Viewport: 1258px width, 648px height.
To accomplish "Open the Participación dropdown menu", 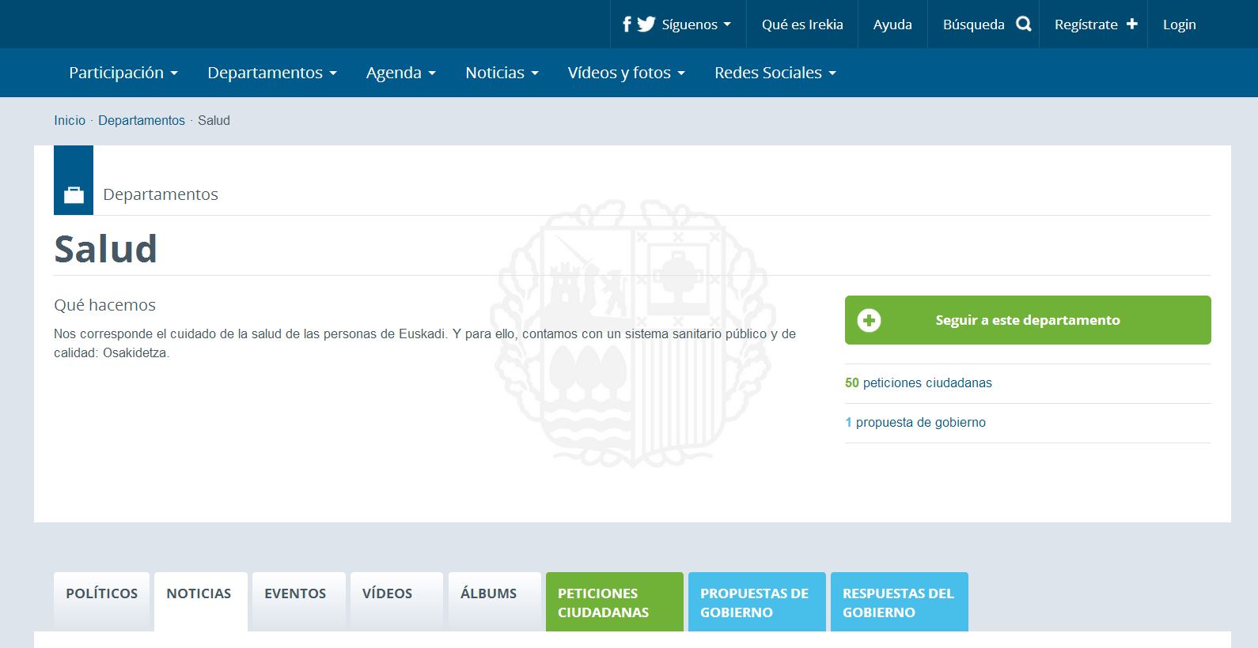I will tap(123, 73).
